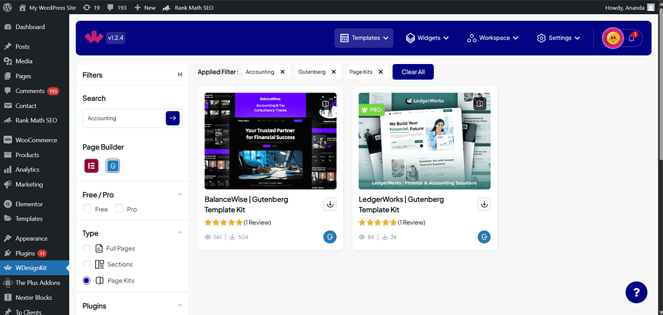Open the Workspace dropdown menu

(493, 38)
